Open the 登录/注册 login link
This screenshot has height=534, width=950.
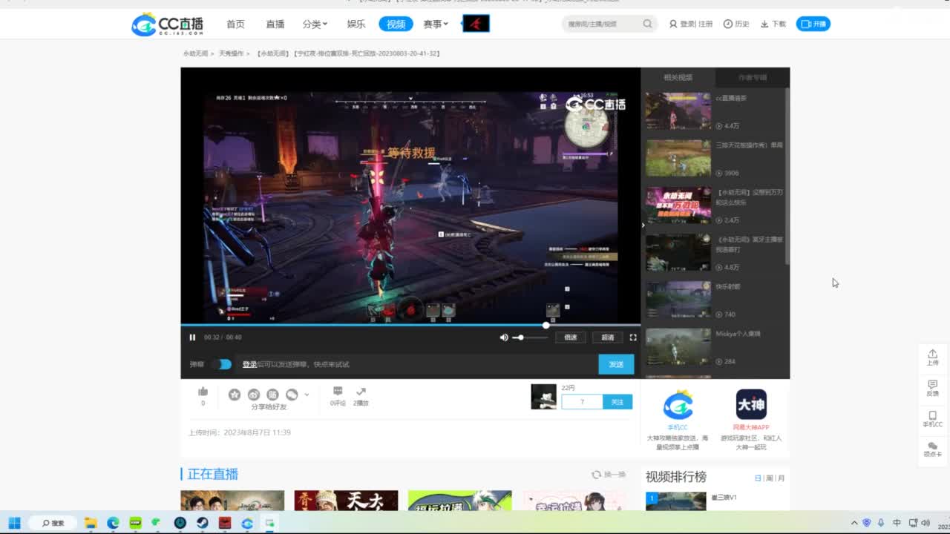[691, 24]
